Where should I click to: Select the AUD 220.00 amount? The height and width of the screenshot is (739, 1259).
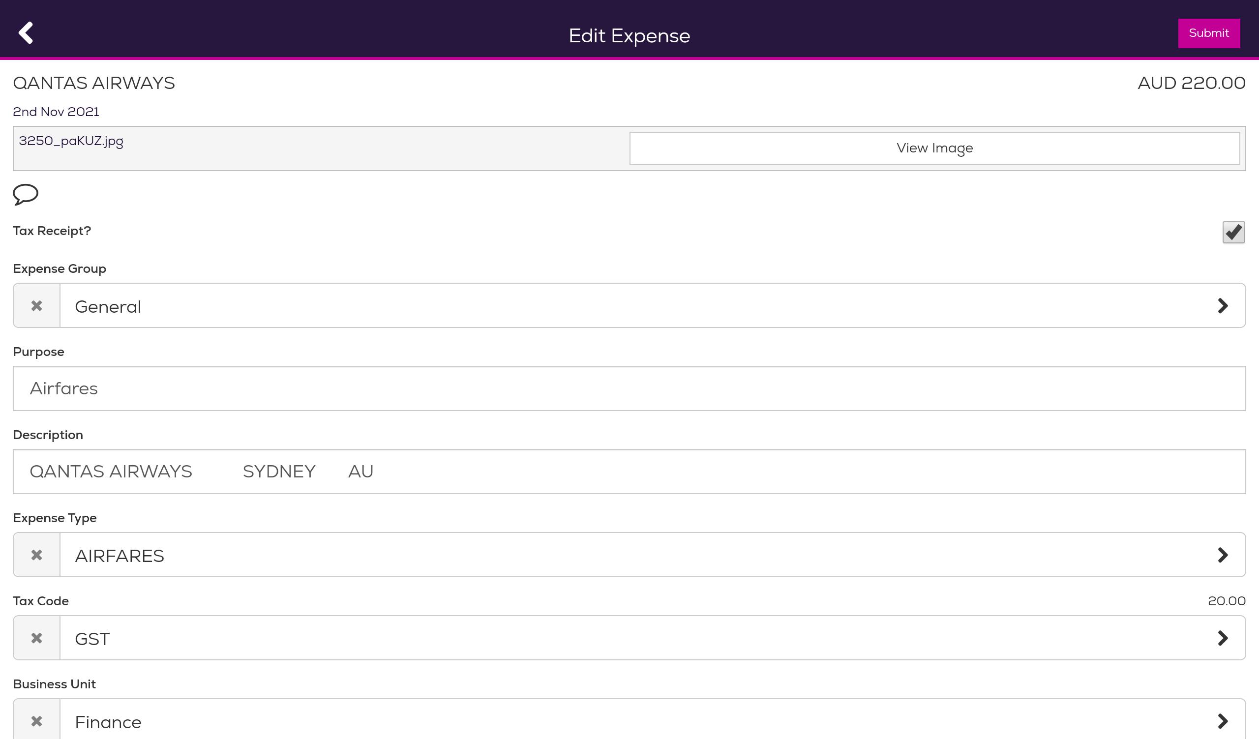[x=1192, y=83]
